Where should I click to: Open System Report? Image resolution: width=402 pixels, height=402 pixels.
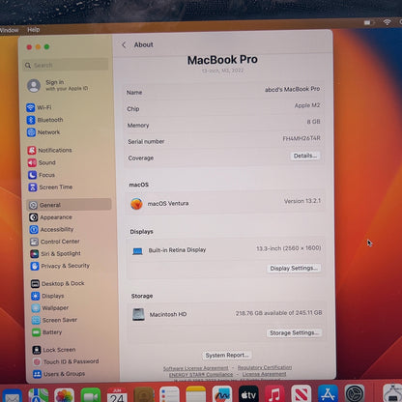(x=227, y=355)
